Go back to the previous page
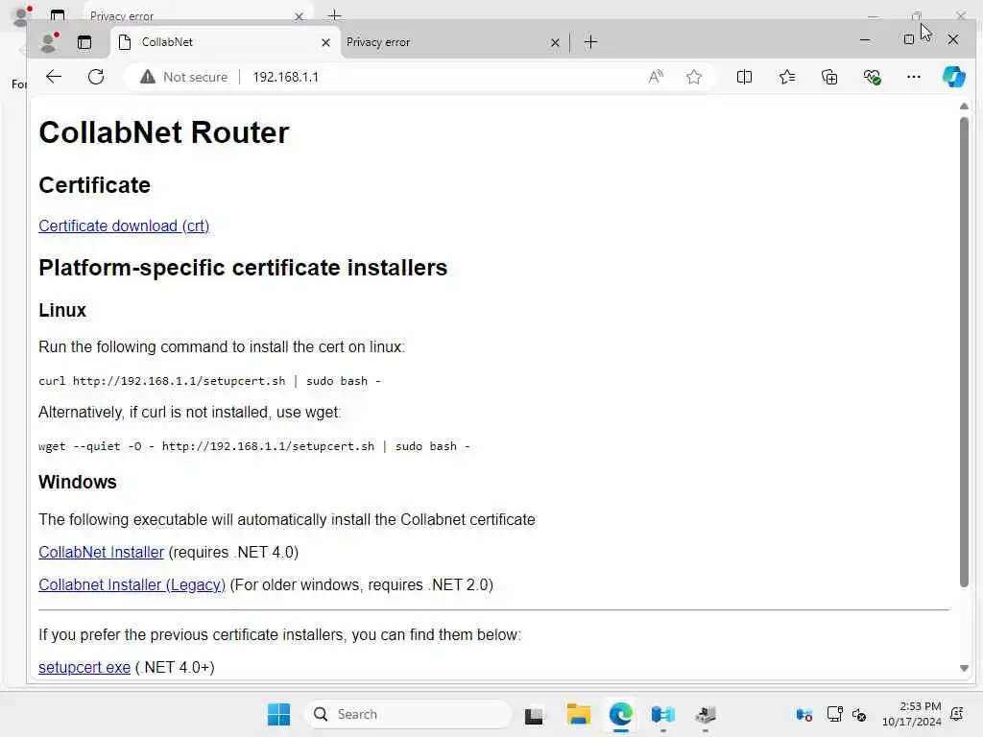983x737 pixels. [x=54, y=77]
